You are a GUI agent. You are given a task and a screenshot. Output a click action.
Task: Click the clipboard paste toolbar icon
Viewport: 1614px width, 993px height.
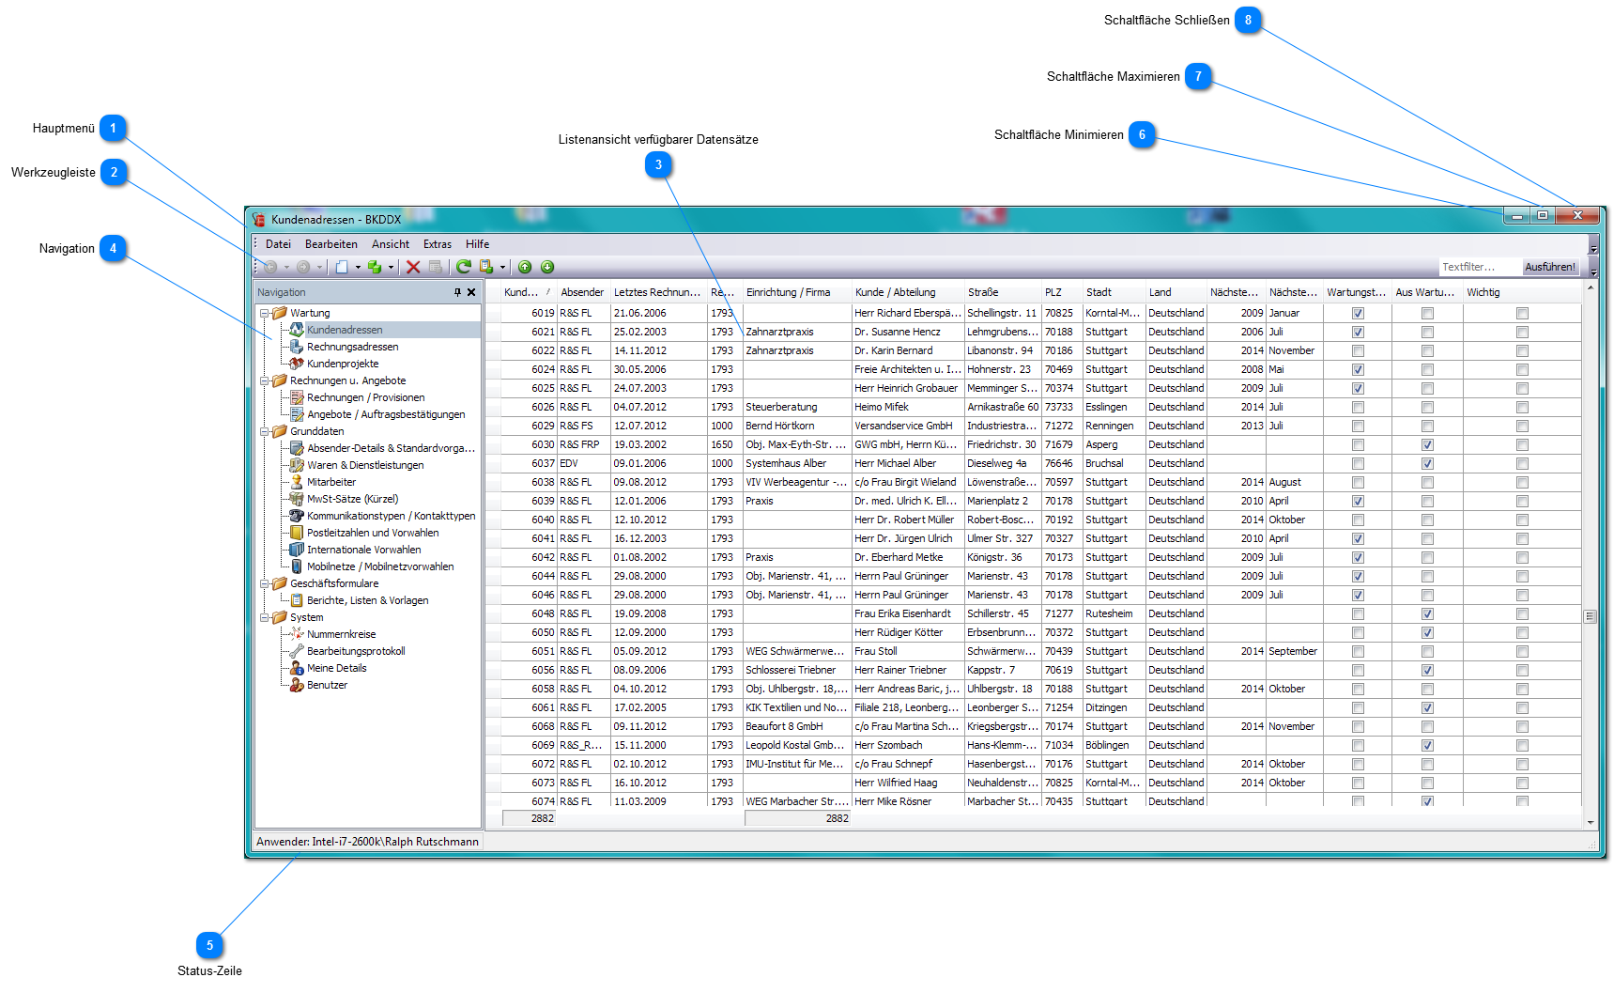point(486,268)
